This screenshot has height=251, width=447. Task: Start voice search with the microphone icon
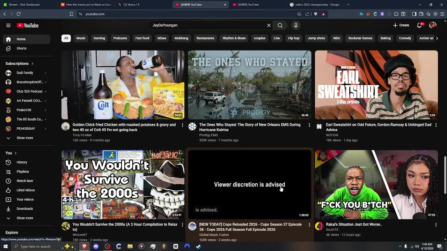point(296,25)
